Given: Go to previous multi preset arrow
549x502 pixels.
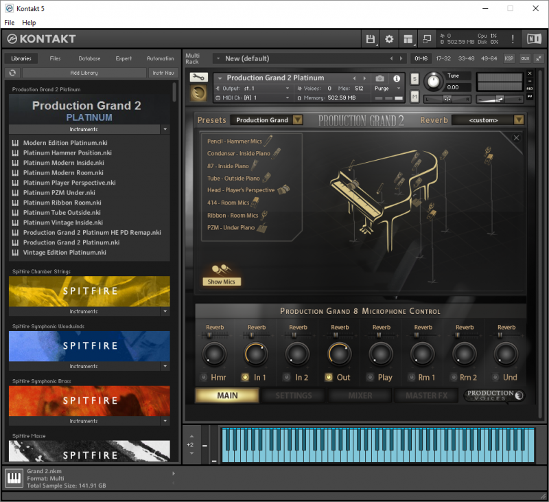Looking at the screenshot, I should click(391, 58).
